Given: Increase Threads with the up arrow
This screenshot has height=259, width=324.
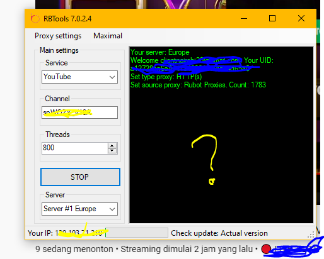Looking at the screenshot, I should coord(112,146).
